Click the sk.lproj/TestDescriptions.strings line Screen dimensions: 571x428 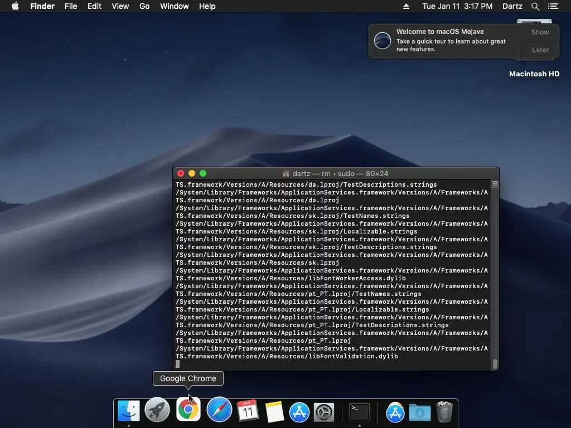click(306, 247)
